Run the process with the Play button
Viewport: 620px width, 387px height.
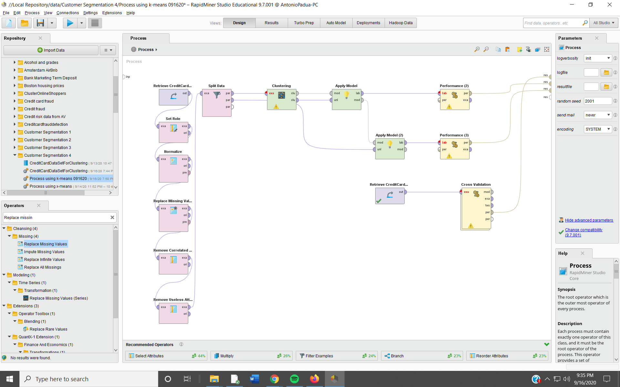click(69, 23)
